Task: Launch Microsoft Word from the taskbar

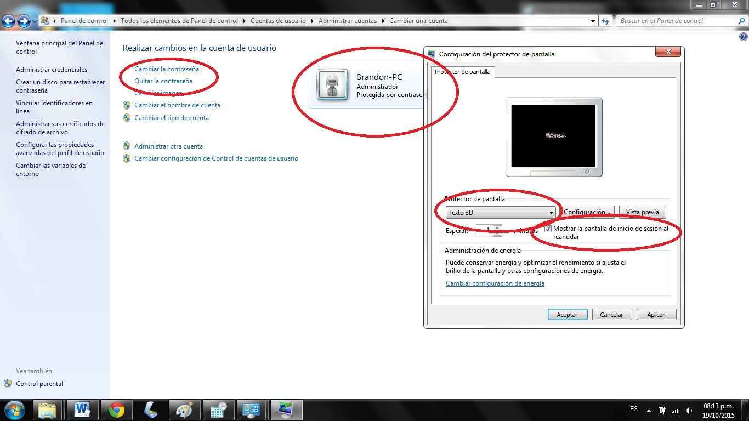Action: [x=82, y=410]
